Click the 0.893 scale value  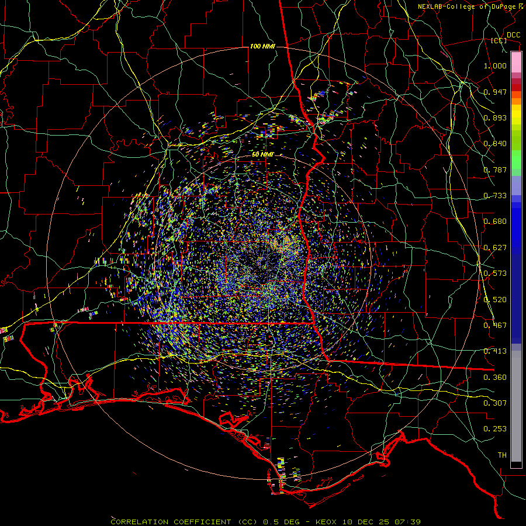point(495,117)
